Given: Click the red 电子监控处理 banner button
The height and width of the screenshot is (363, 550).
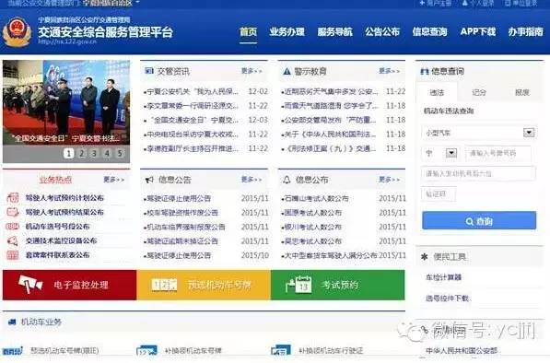Looking at the screenshot, I should pos(69,285).
